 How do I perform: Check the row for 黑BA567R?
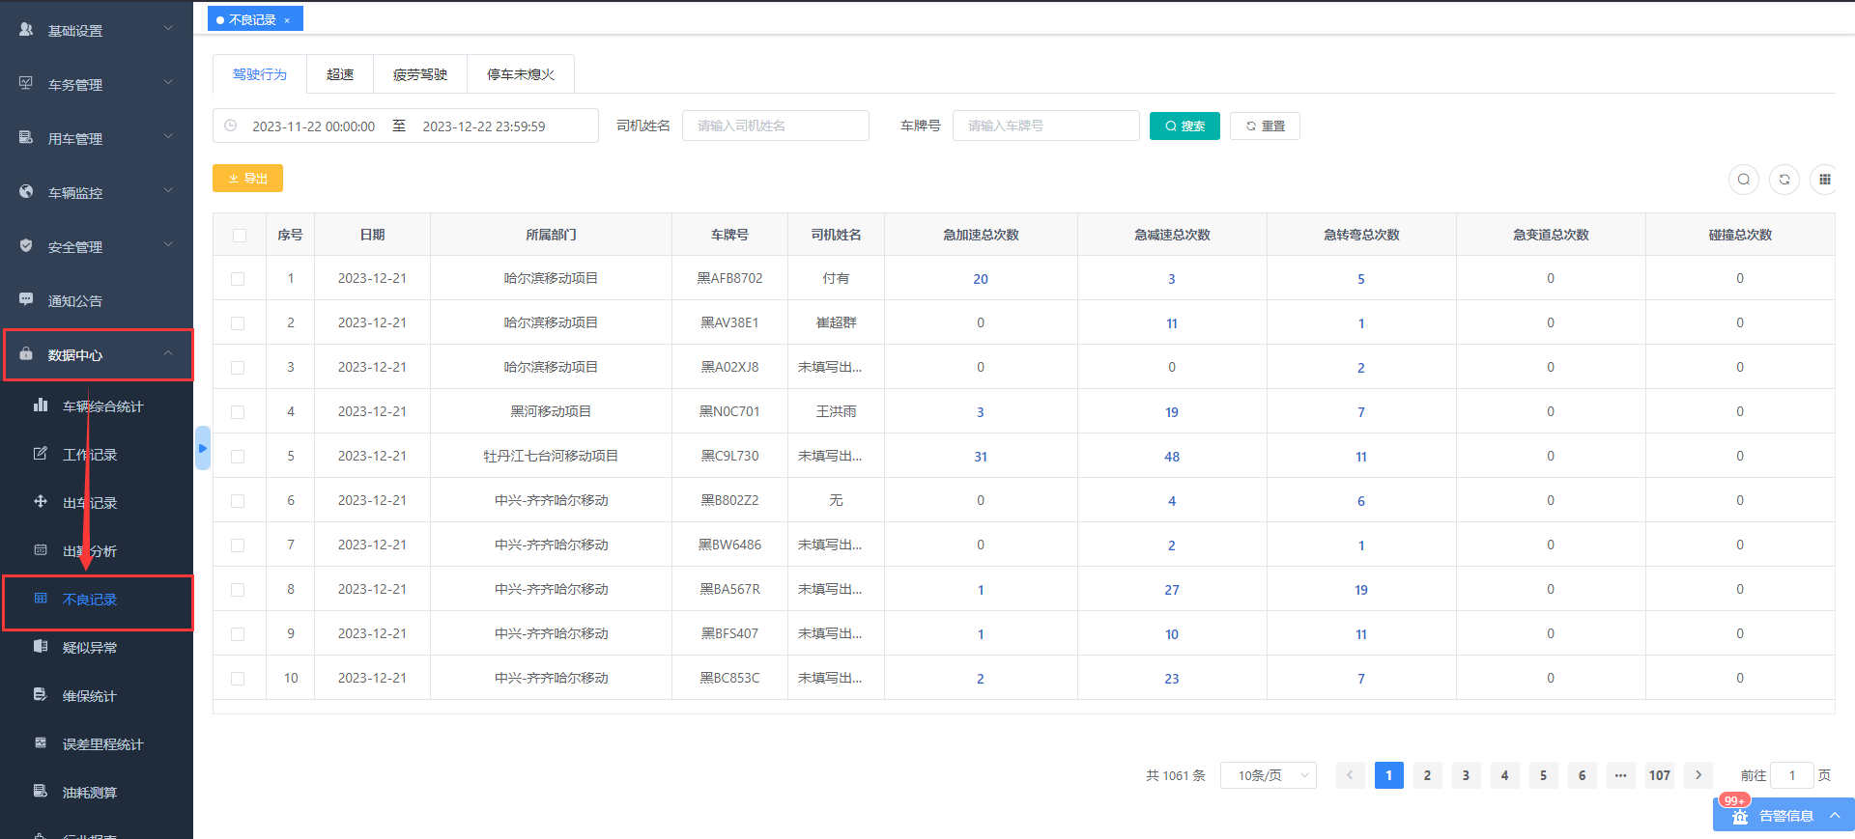[x=238, y=590]
